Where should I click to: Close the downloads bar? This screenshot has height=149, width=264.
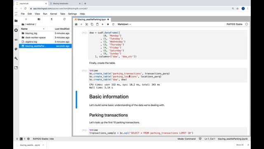(248, 145)
